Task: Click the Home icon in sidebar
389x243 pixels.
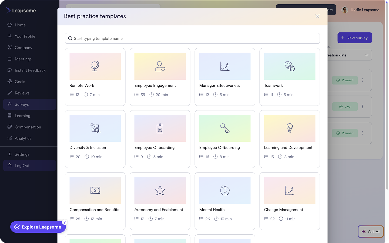Action: coord(9,25)
